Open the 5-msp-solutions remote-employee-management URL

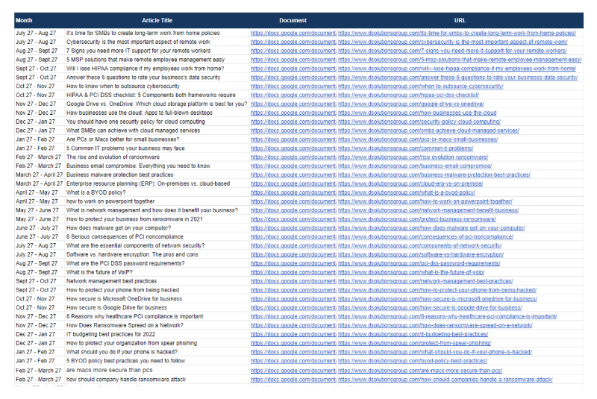coord(460,60)
